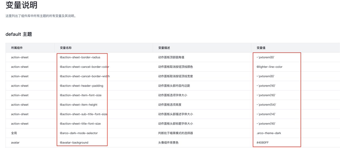Select the ~`pxtorem(54)` value cell
Viewport: 340px width, 148px height.
(x=266, y=105)
